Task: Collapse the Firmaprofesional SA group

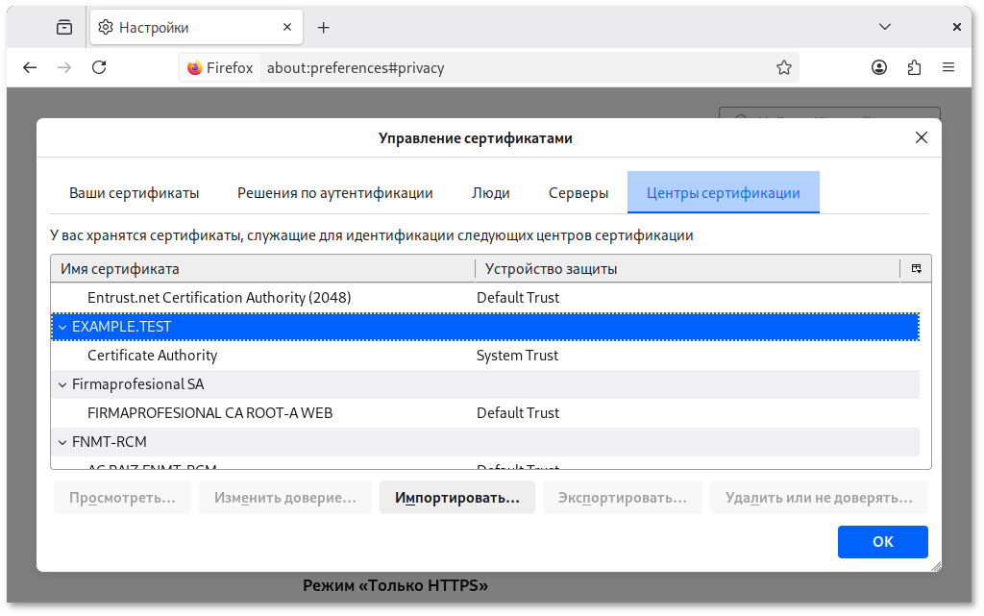Action: click(x=61, y=383)
